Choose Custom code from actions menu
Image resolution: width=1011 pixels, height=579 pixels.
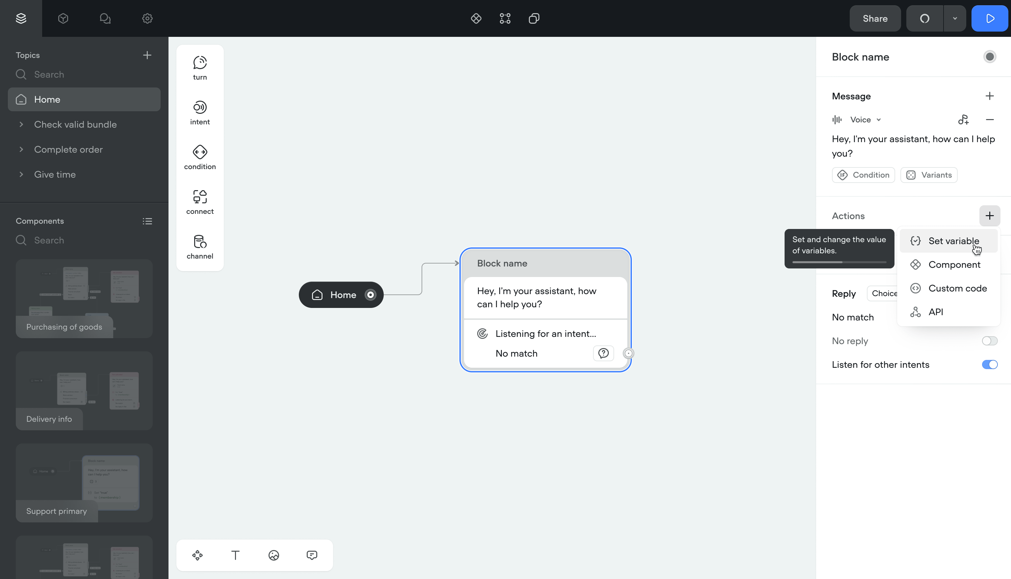pyautogui.click(x=957, y=288)
